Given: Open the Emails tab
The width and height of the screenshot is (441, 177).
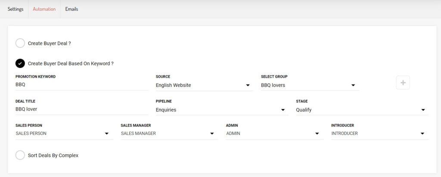Looking at the screenshot, I should pos(71,9).
